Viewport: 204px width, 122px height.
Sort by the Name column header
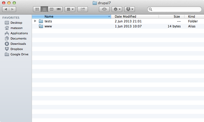coord(72,17)
